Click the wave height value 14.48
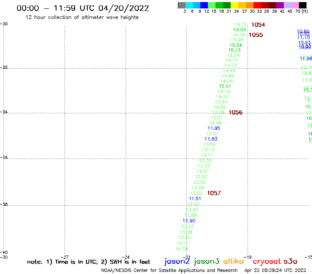312x274 pixels. coord(215,123)
